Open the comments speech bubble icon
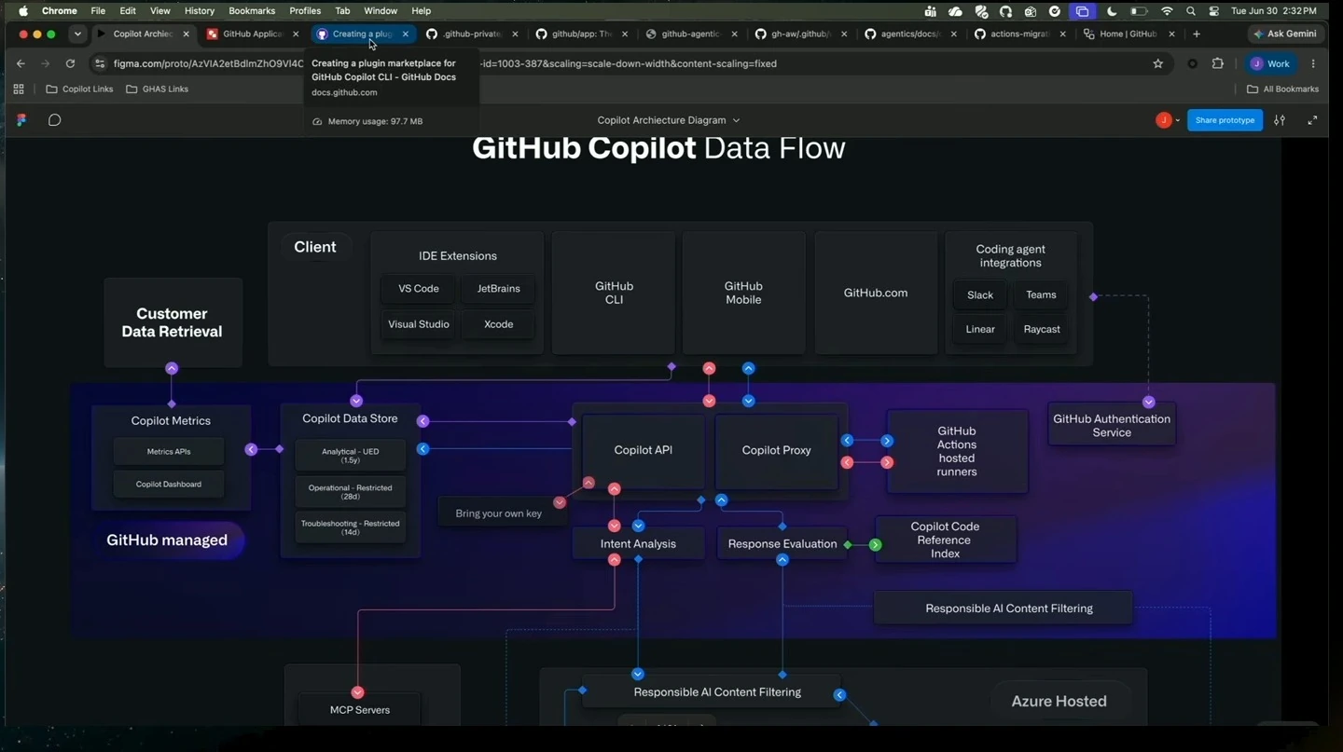 coord(55,120)
